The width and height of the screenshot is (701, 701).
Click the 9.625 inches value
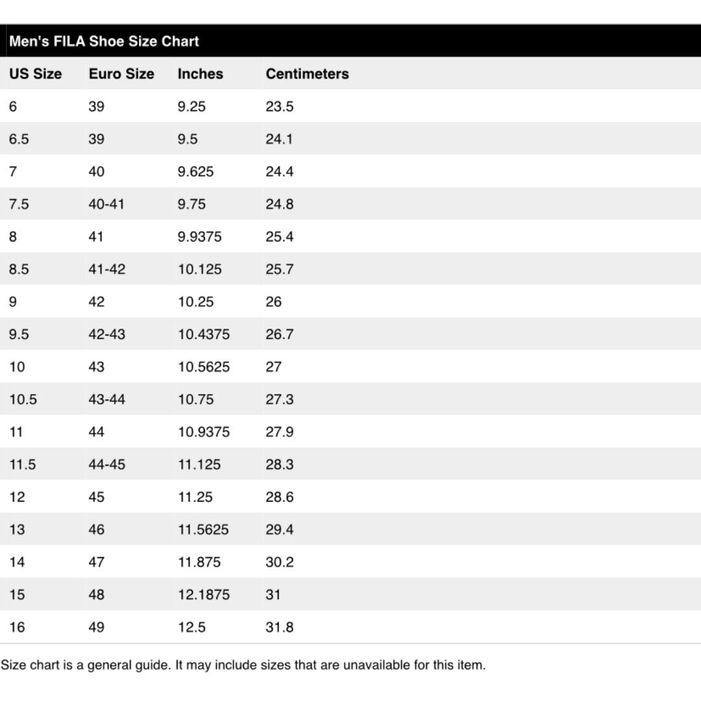(x=195, y=171)
